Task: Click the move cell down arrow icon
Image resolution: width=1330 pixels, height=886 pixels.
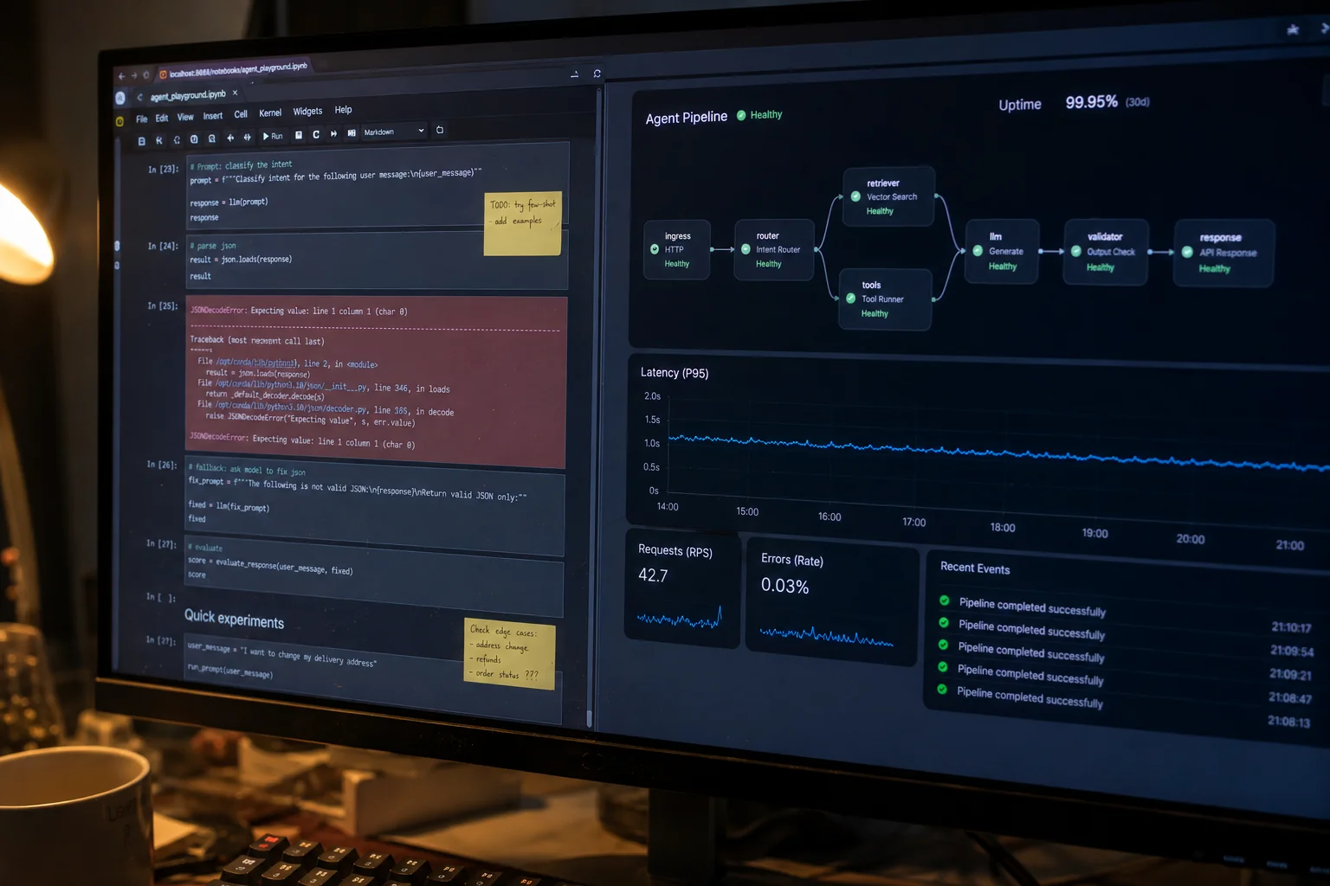Action: point(248,137)
